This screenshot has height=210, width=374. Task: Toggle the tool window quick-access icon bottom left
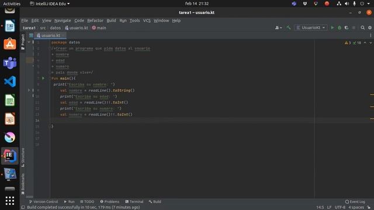[23, 208]
